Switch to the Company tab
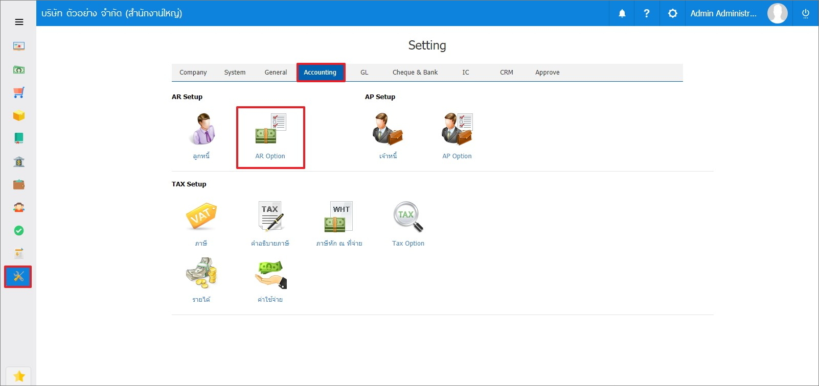 [x=193, y=73]
